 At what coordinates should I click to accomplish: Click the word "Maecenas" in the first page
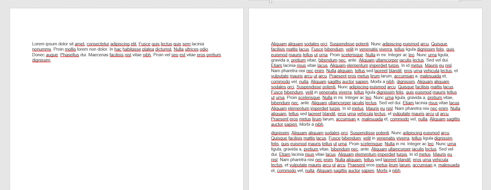click(x=98, y=55)
